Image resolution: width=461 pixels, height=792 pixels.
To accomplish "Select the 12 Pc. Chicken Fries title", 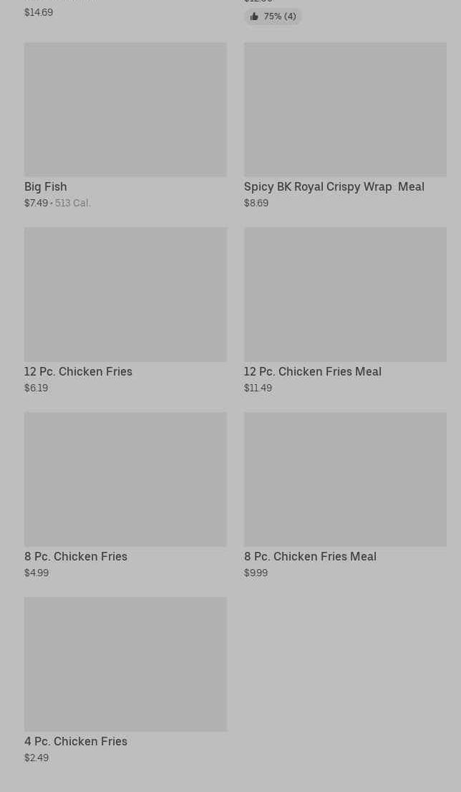I will click(78, 371).
